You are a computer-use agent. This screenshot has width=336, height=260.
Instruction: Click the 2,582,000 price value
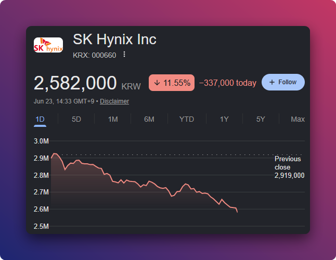[75, 83]
